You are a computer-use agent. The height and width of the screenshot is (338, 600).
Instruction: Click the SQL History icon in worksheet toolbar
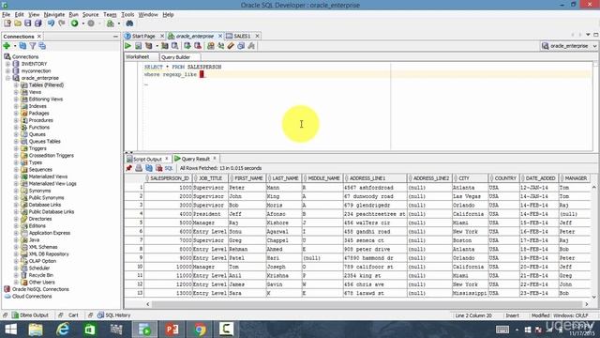pyautogui.click(x=241, y=46)
